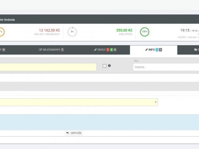
Task: Tick the checkbox next to the exclamation icon
Action: coord(104,66)
